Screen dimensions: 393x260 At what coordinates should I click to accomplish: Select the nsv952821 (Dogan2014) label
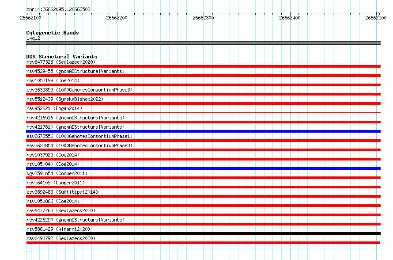(54, 108)
